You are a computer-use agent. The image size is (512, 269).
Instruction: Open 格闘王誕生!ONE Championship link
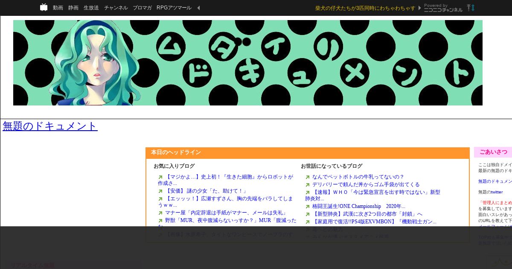359,206
